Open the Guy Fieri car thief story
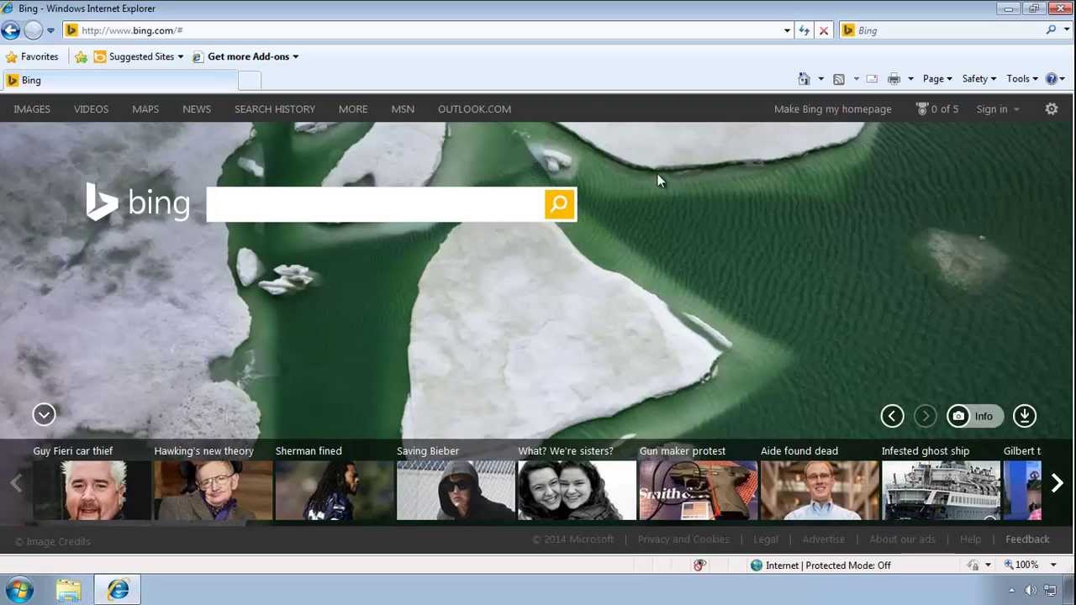This screenshot has height=605, width=1076. (92, 482)
